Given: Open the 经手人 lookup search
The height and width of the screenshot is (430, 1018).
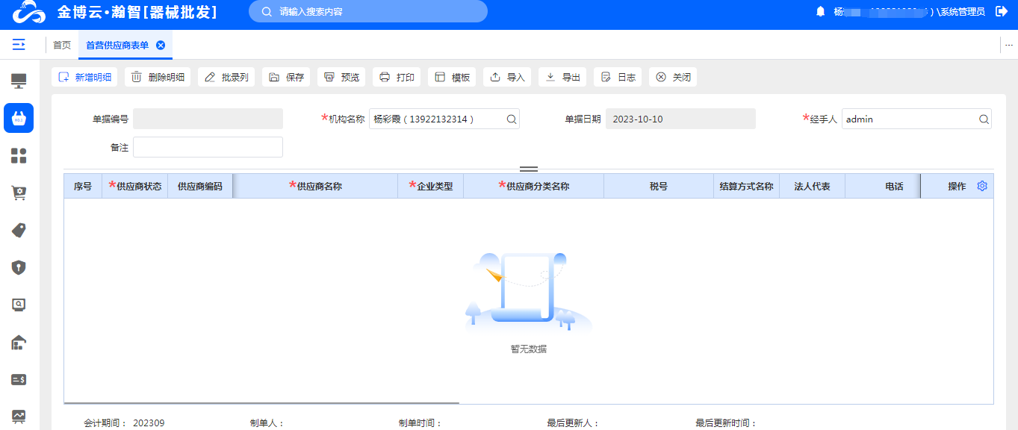Looking at the screenshot, I should (984, 119).
